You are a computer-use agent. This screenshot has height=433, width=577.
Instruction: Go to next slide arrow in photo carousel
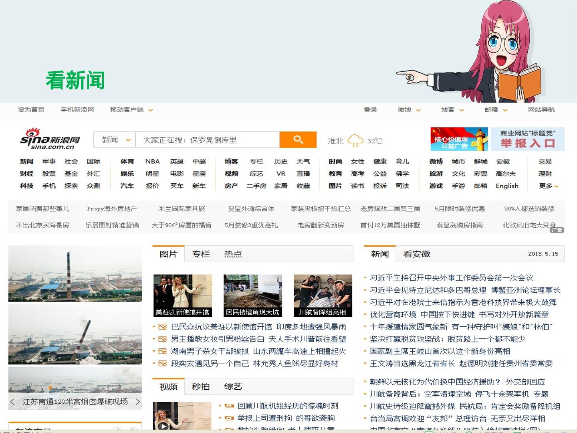tap(138, 401)
